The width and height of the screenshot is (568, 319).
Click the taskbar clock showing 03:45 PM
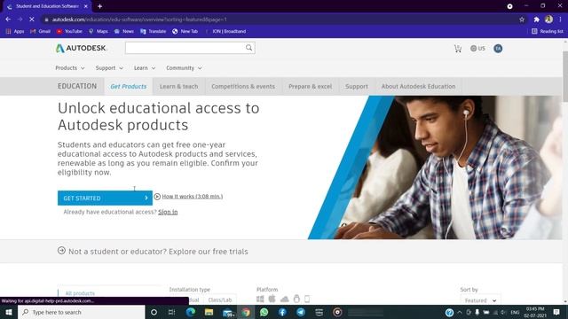[535, 312]
